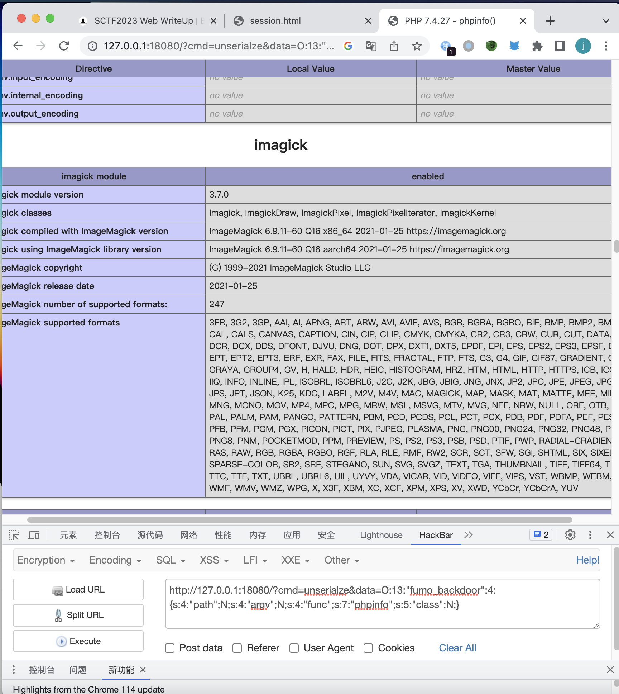Screen dimensions: 619x694
Task: Open the SQL dropdown in HackBar
Action: point(171,560)
